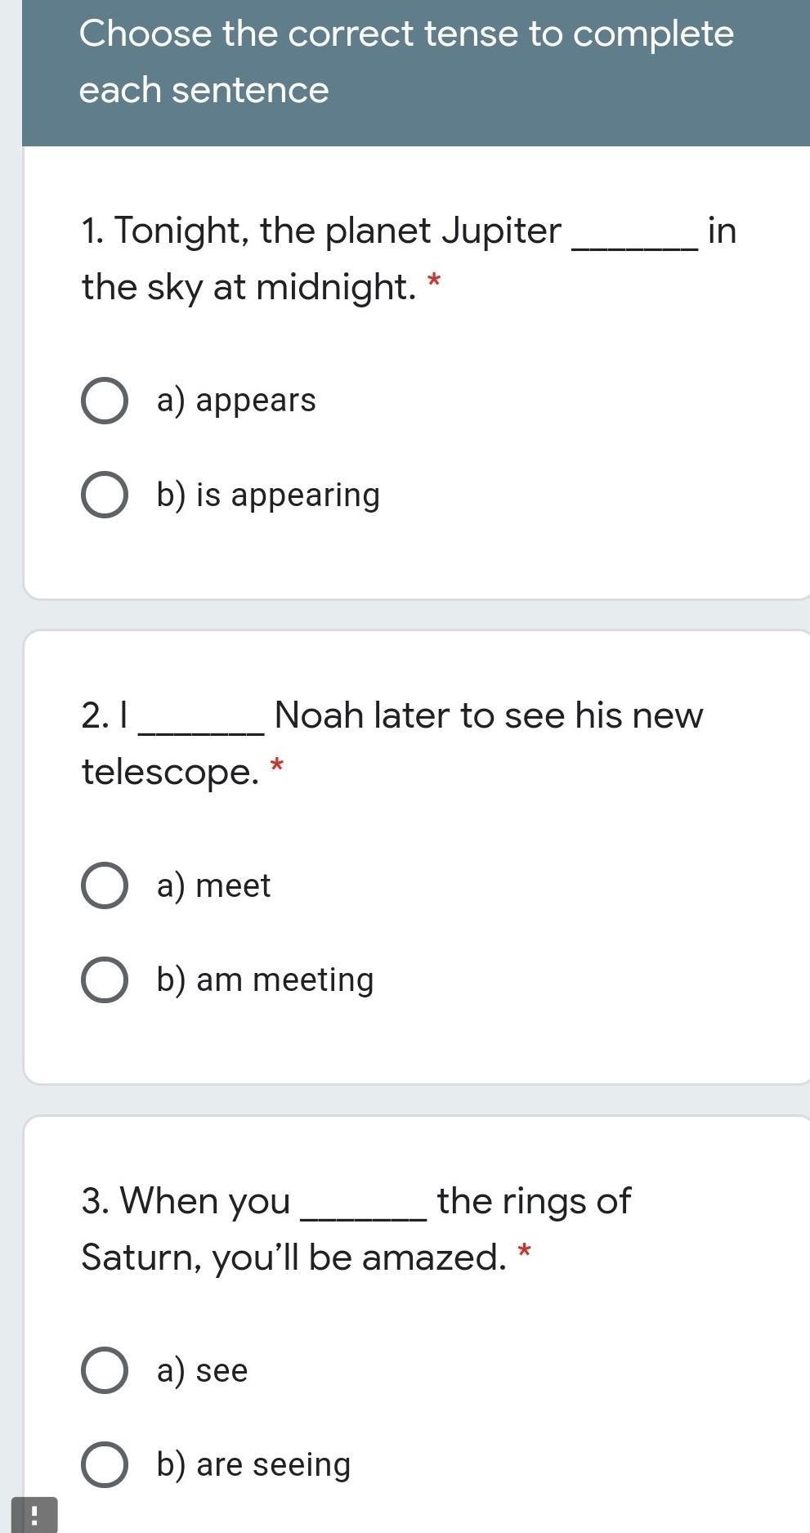
Task: Choose 'a) meet' radio option
Action: [x=105, y=885]
